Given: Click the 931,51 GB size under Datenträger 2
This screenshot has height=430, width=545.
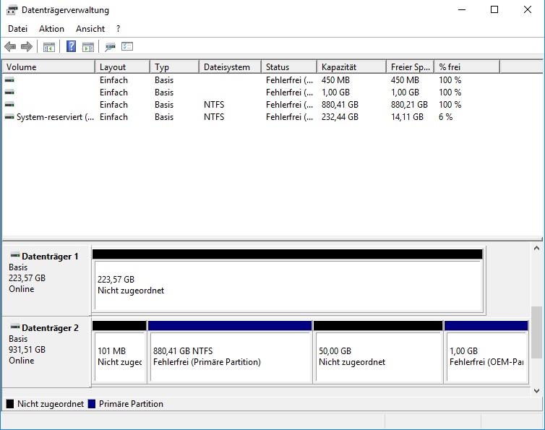Looking at the screenshot, I should (x=27, y=350).
